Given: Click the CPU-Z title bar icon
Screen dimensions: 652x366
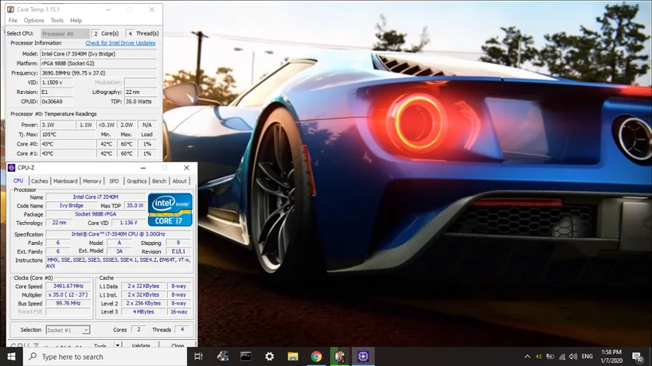Looking at the screenshot, I should pos(12,167).
